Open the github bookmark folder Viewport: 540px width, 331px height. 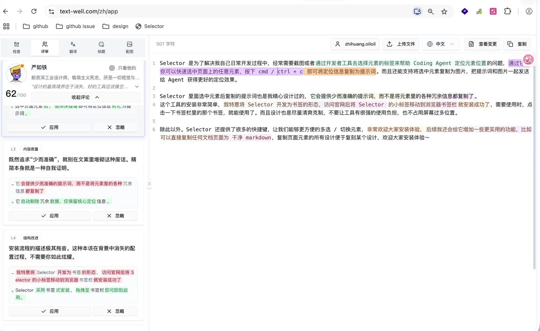tap(35, 26)
